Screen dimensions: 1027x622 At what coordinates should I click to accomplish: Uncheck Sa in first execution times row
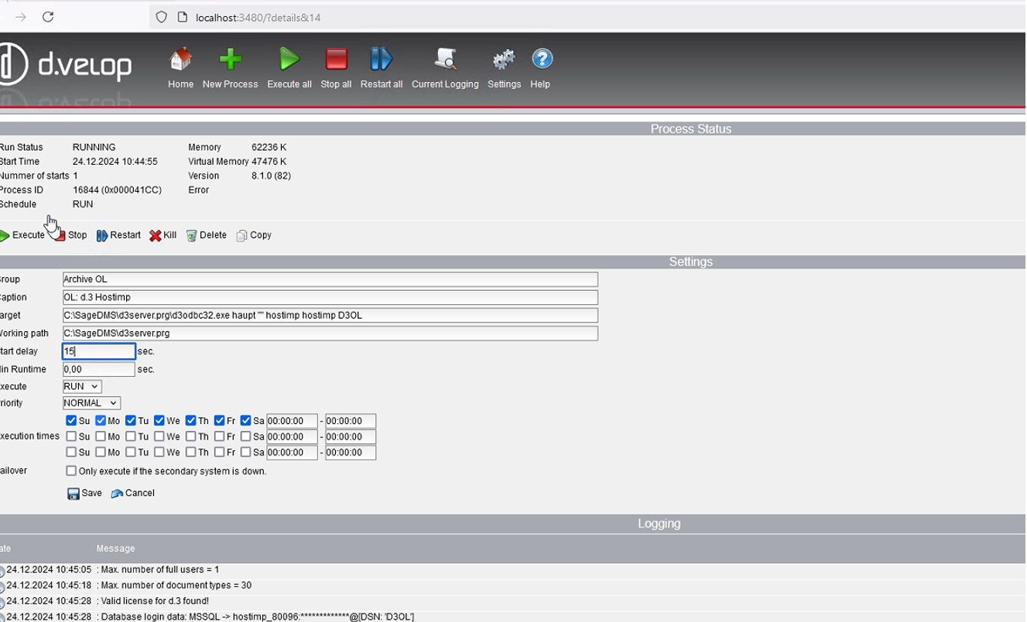pyautogui.click(x=246, y=421)
